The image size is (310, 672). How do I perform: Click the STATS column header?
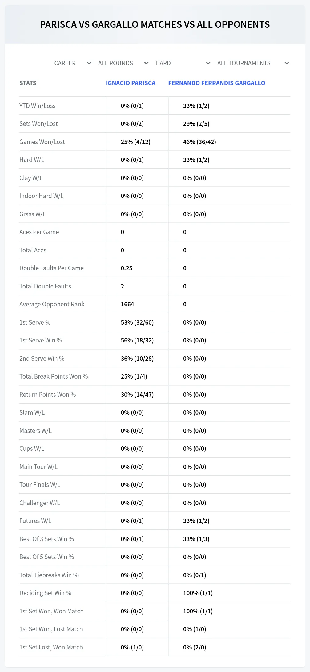pos(28,83)
